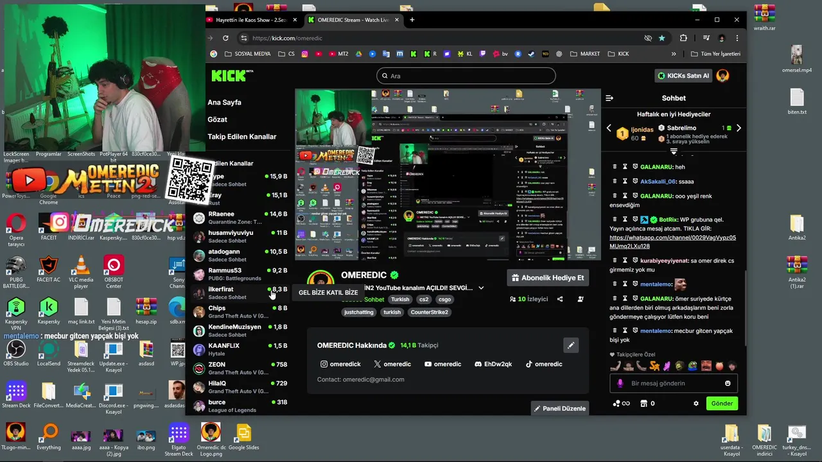
Task: Expand the stream title with the chevron arrow
Action: (x=481, y=288)
